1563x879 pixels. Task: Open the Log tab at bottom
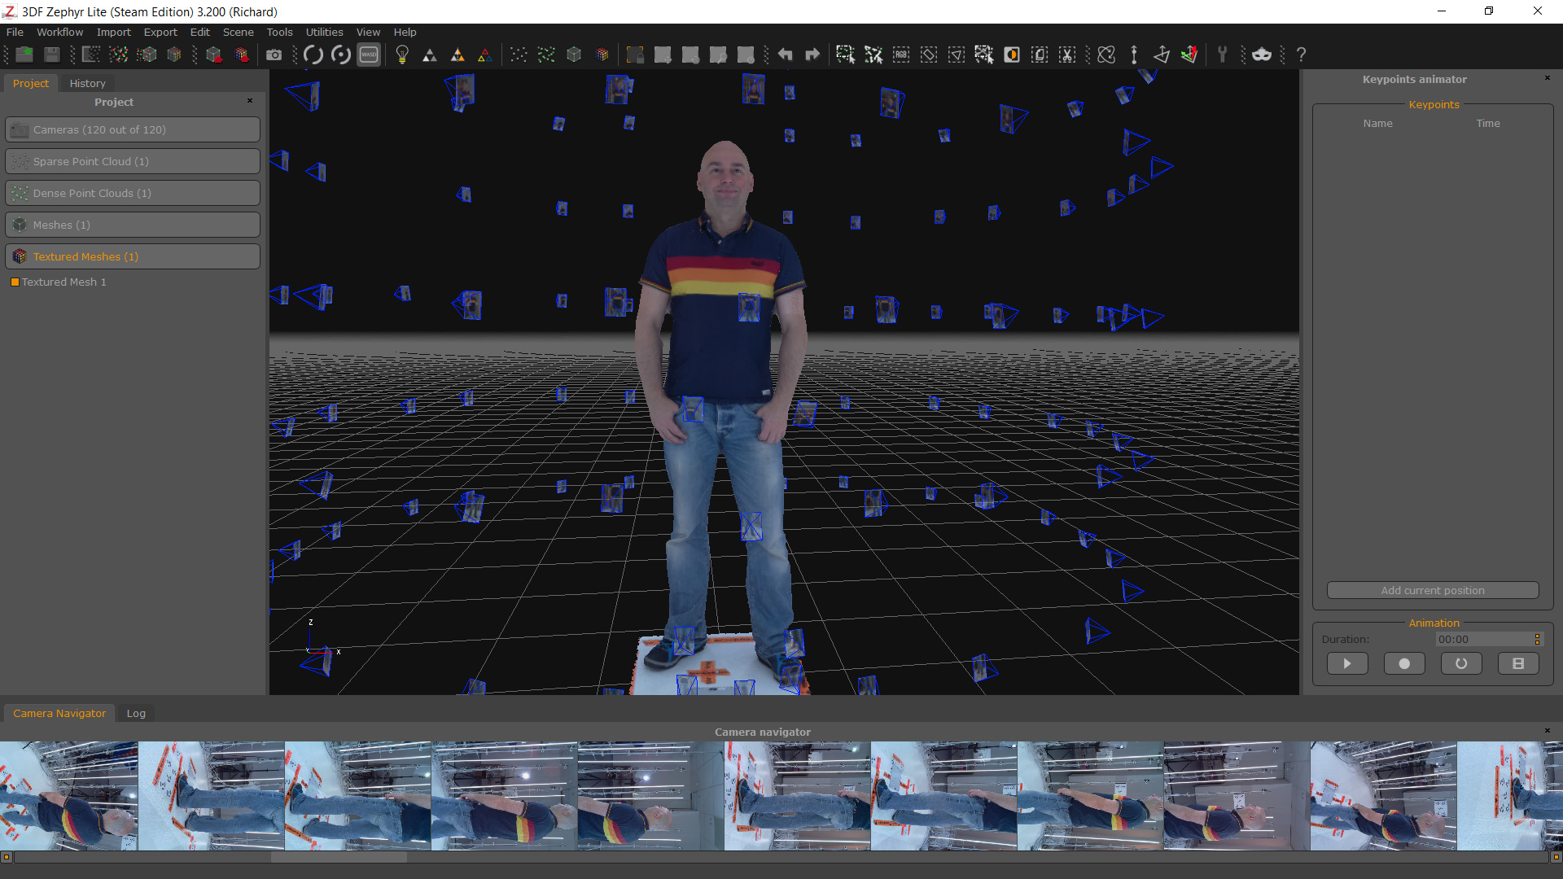click(x=135, y=713)
